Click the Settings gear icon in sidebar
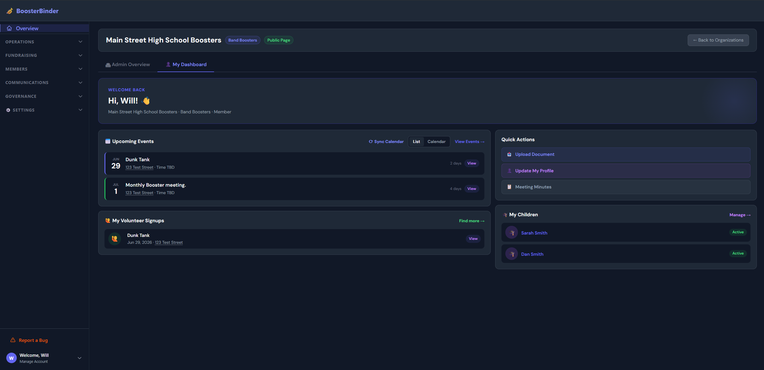This screenshot has width=764, height=370. (8, 110)
